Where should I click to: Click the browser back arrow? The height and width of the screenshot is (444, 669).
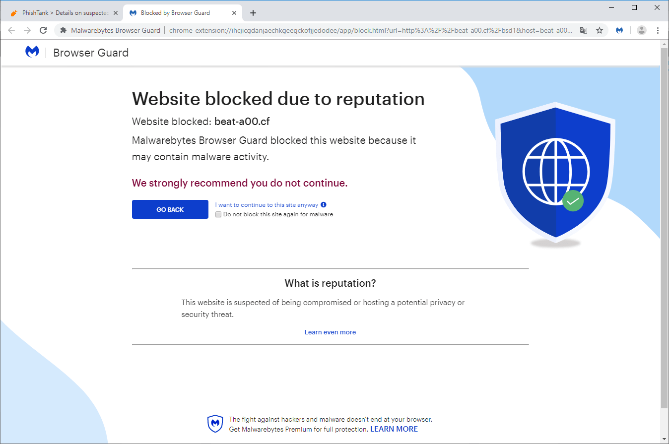[11, 30]
